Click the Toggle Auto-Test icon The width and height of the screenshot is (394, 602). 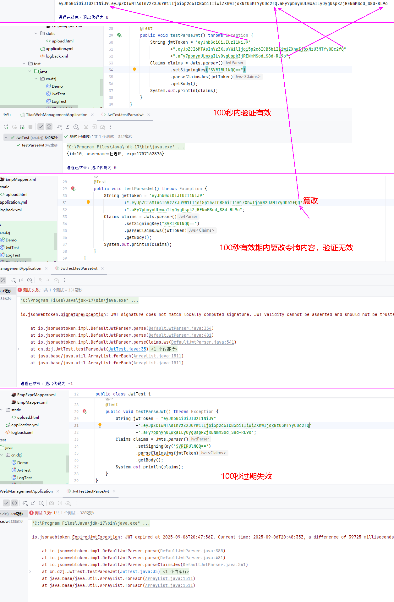[22, 127]
